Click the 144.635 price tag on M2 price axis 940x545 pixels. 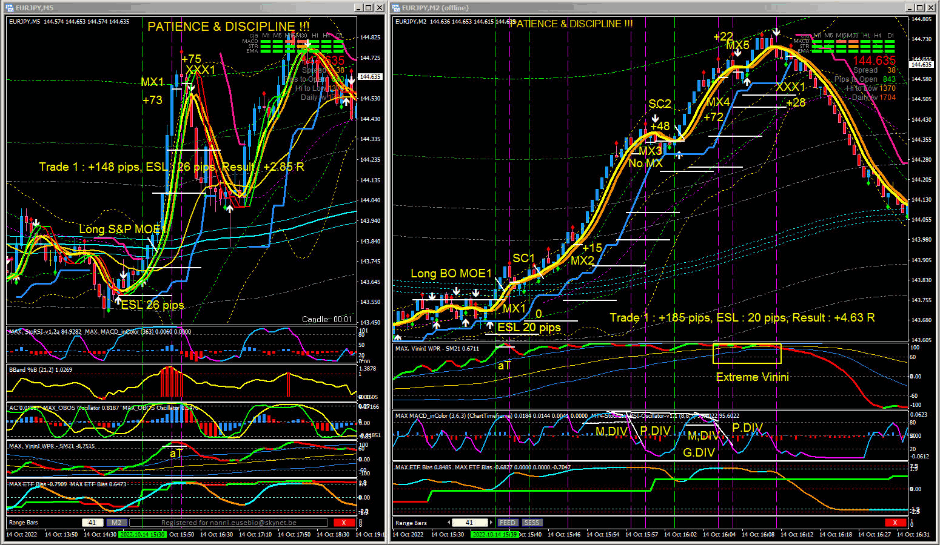click(x=922, y=64)
